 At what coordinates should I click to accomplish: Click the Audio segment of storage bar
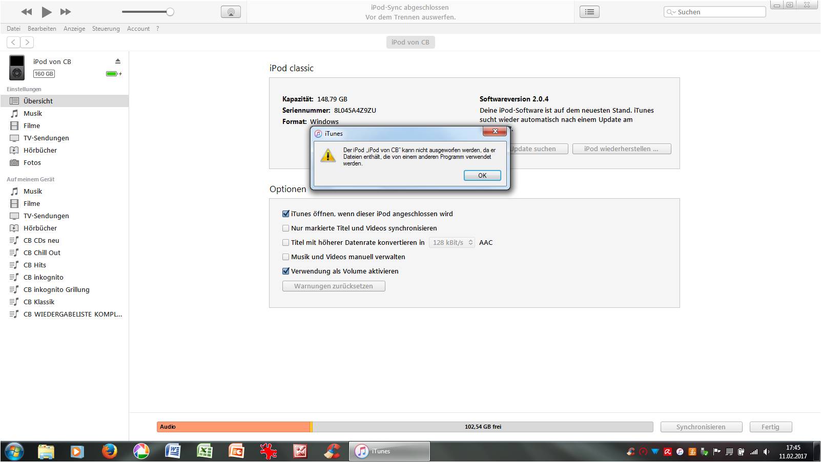[x=234, y=427]
